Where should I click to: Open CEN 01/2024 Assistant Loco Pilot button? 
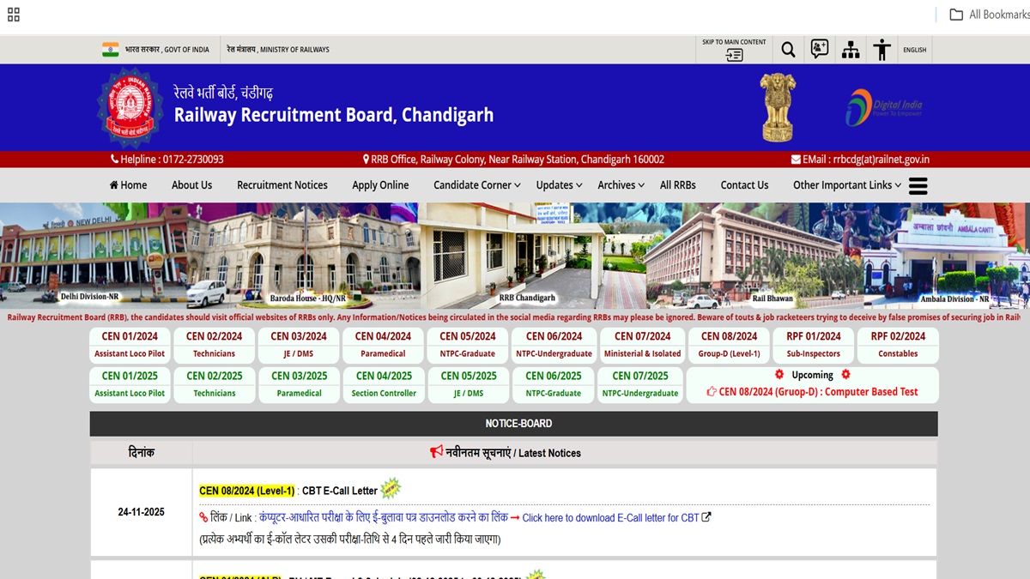130,345
